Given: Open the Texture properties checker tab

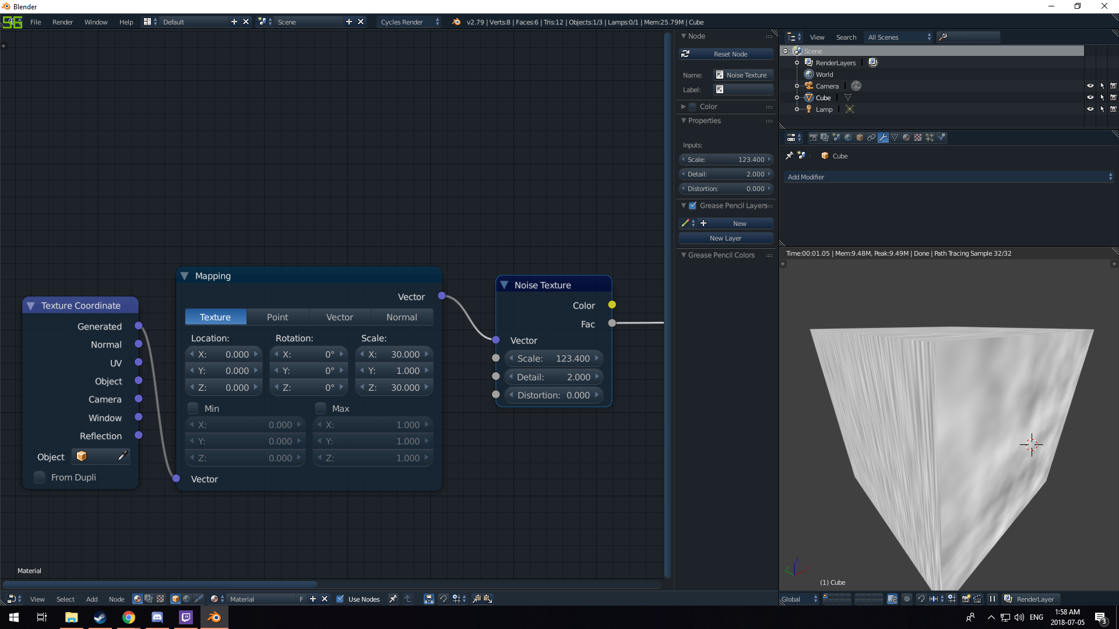Looking at the screenshot, I should (x=918, y=137).
